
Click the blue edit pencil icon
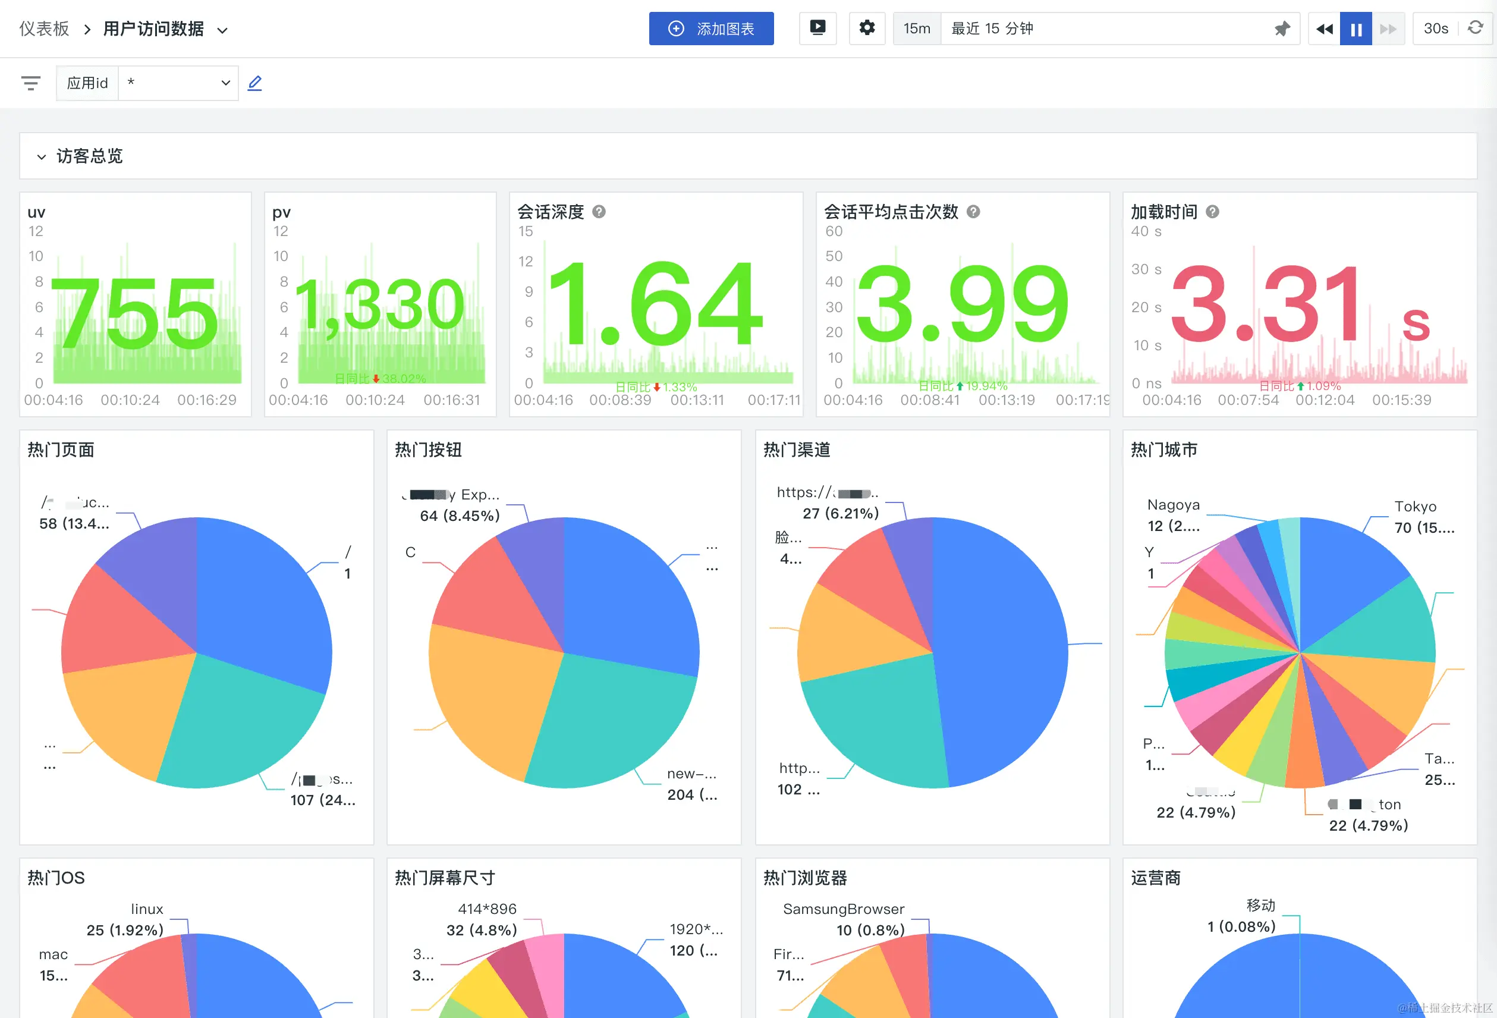[255, 83]
